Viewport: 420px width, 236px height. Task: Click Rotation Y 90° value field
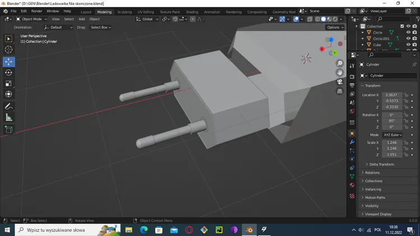point(391,121)
